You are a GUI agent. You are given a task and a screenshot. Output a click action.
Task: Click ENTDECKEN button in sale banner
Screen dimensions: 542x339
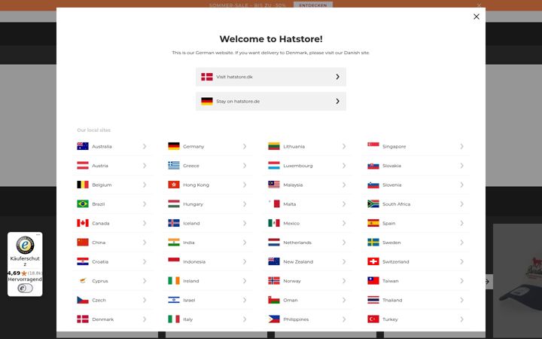pyautogui.click(x=313, y=5)
